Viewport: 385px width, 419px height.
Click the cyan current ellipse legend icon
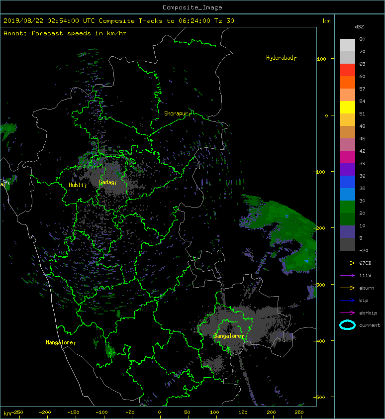tap(347, 325)
